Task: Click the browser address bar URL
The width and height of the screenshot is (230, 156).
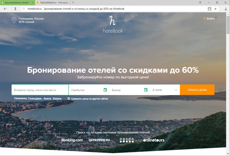Action: pos(34,9)
